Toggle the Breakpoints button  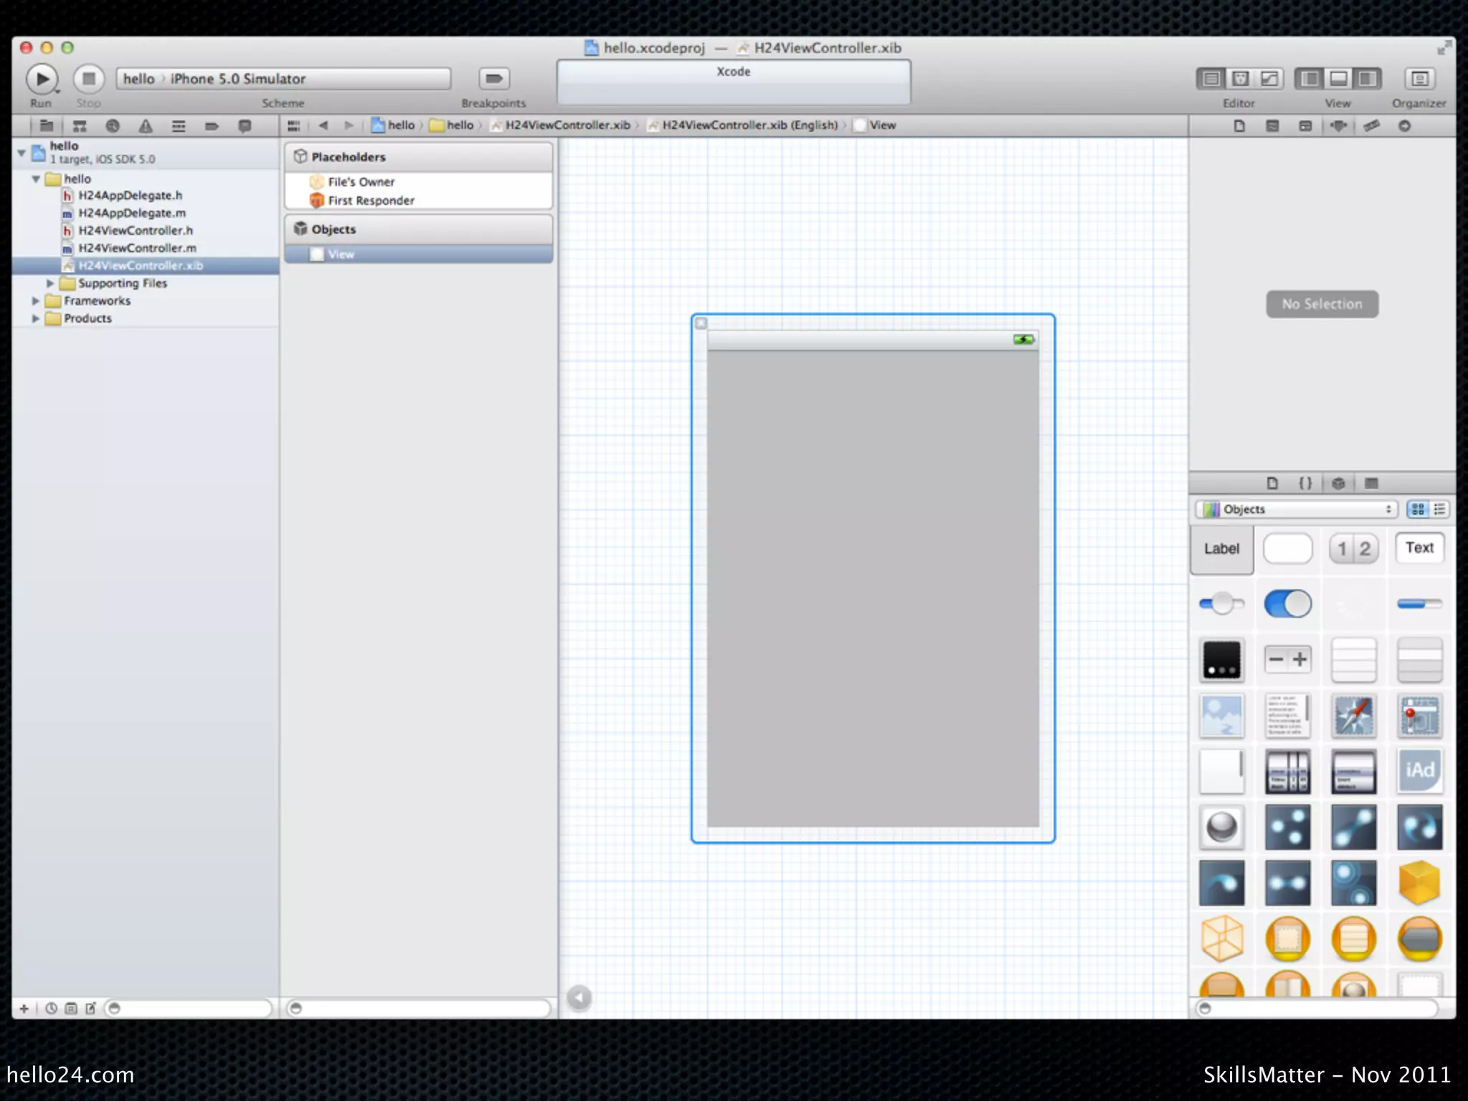pos(493,79)
